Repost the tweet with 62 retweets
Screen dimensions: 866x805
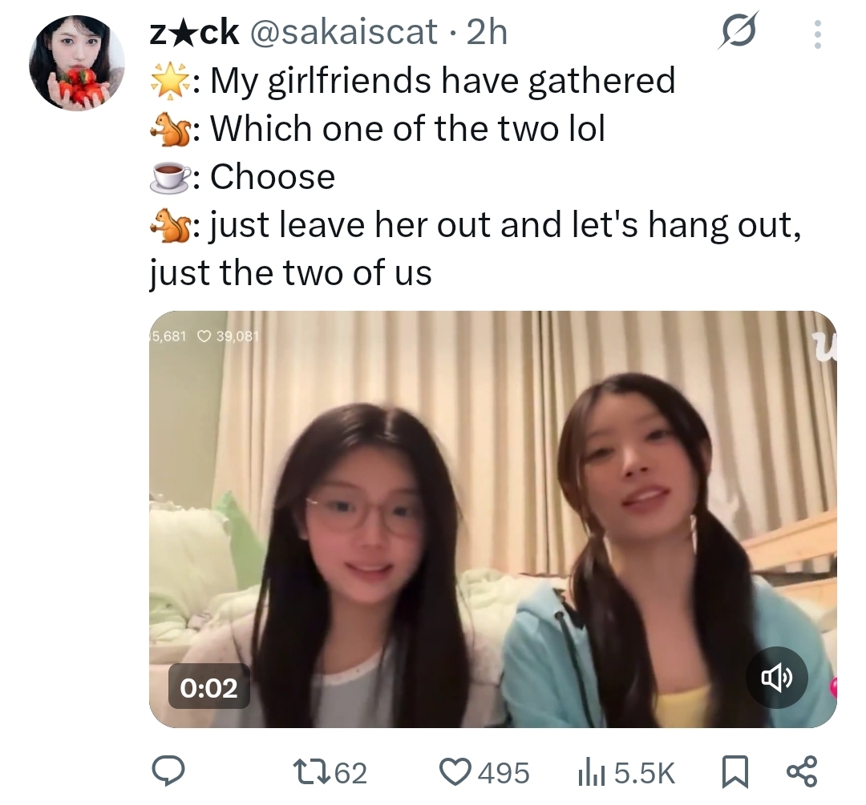pyautogui.click(x=311, y=772)
